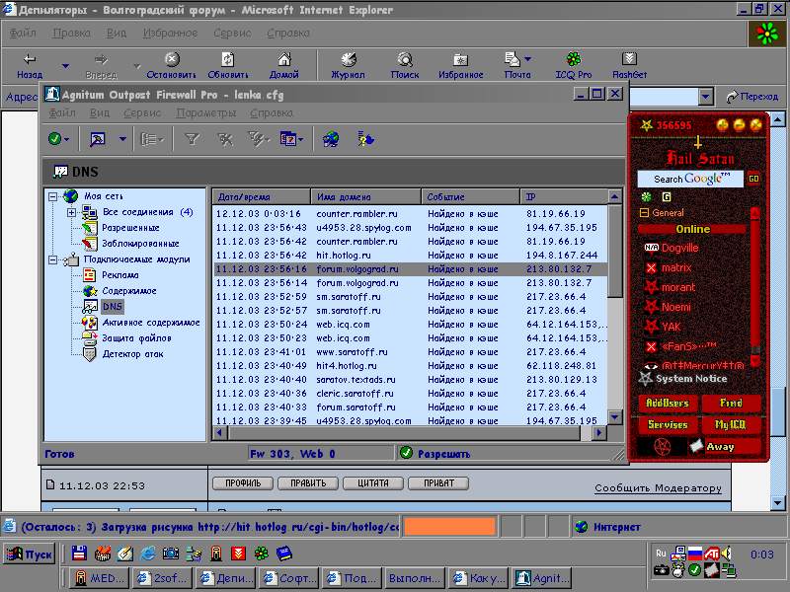Select Реклама plugin in the Outpost tree

tap(119, 275)
